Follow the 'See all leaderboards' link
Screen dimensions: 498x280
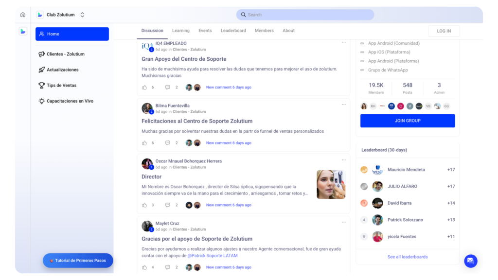click(408, 257)
